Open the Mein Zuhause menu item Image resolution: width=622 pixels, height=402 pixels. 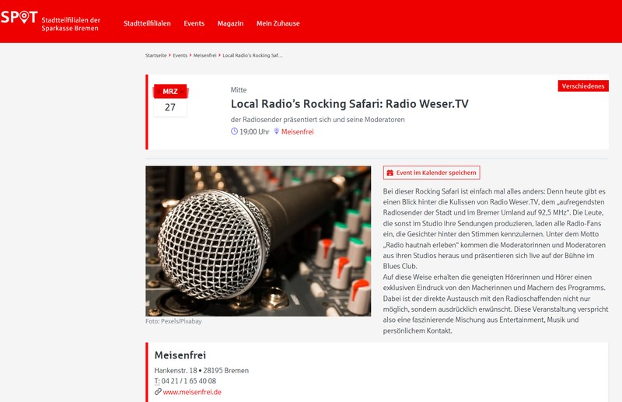tap(278, 23)
